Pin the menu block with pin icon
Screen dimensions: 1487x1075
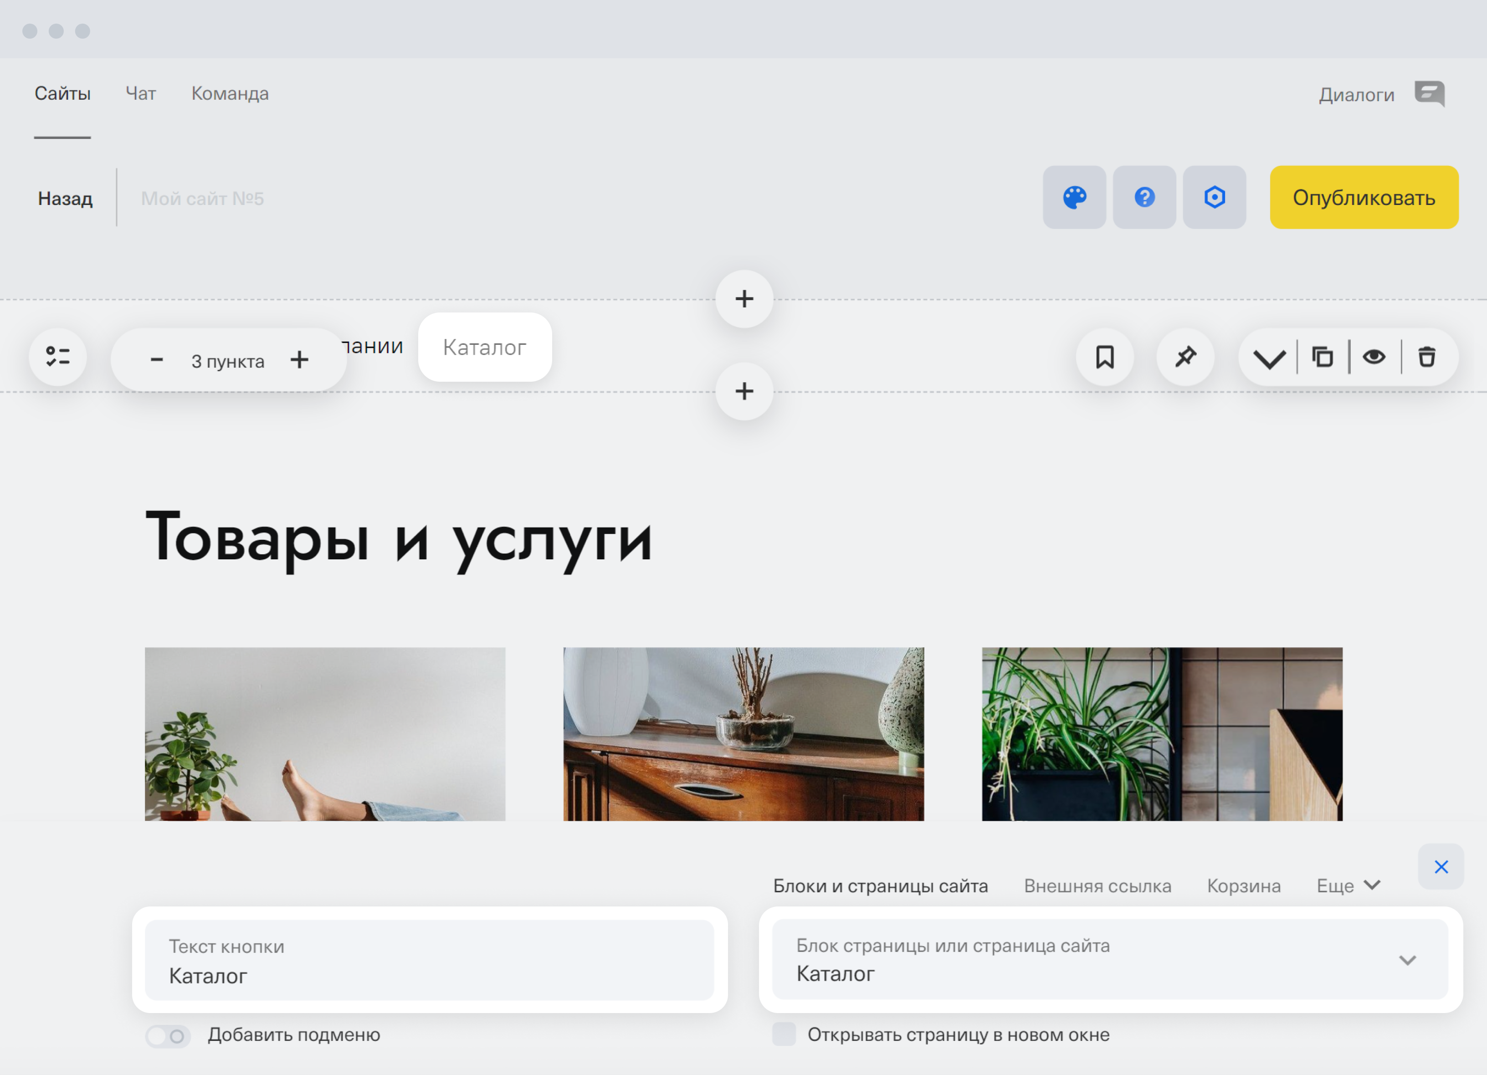[1185, 357]
